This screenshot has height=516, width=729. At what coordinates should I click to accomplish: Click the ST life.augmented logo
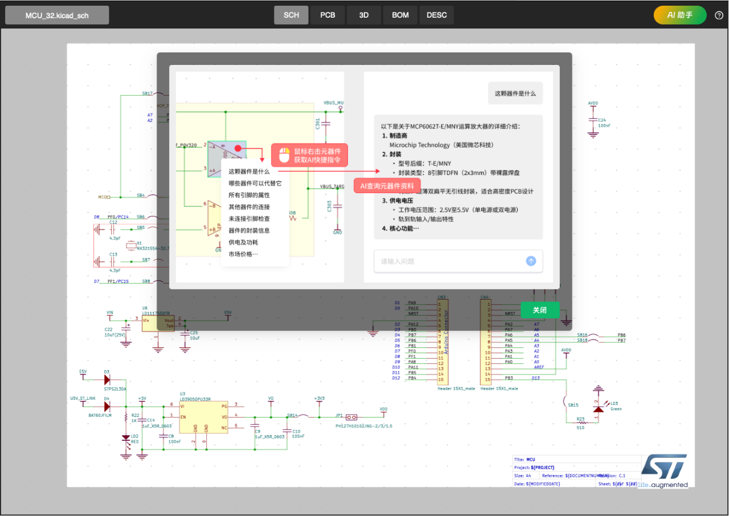(664, 471)
